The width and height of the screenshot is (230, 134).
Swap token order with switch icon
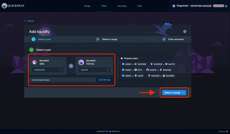71,66
